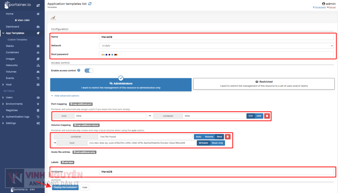
Task: Select the Volumes icon
Action: [38, 72]
